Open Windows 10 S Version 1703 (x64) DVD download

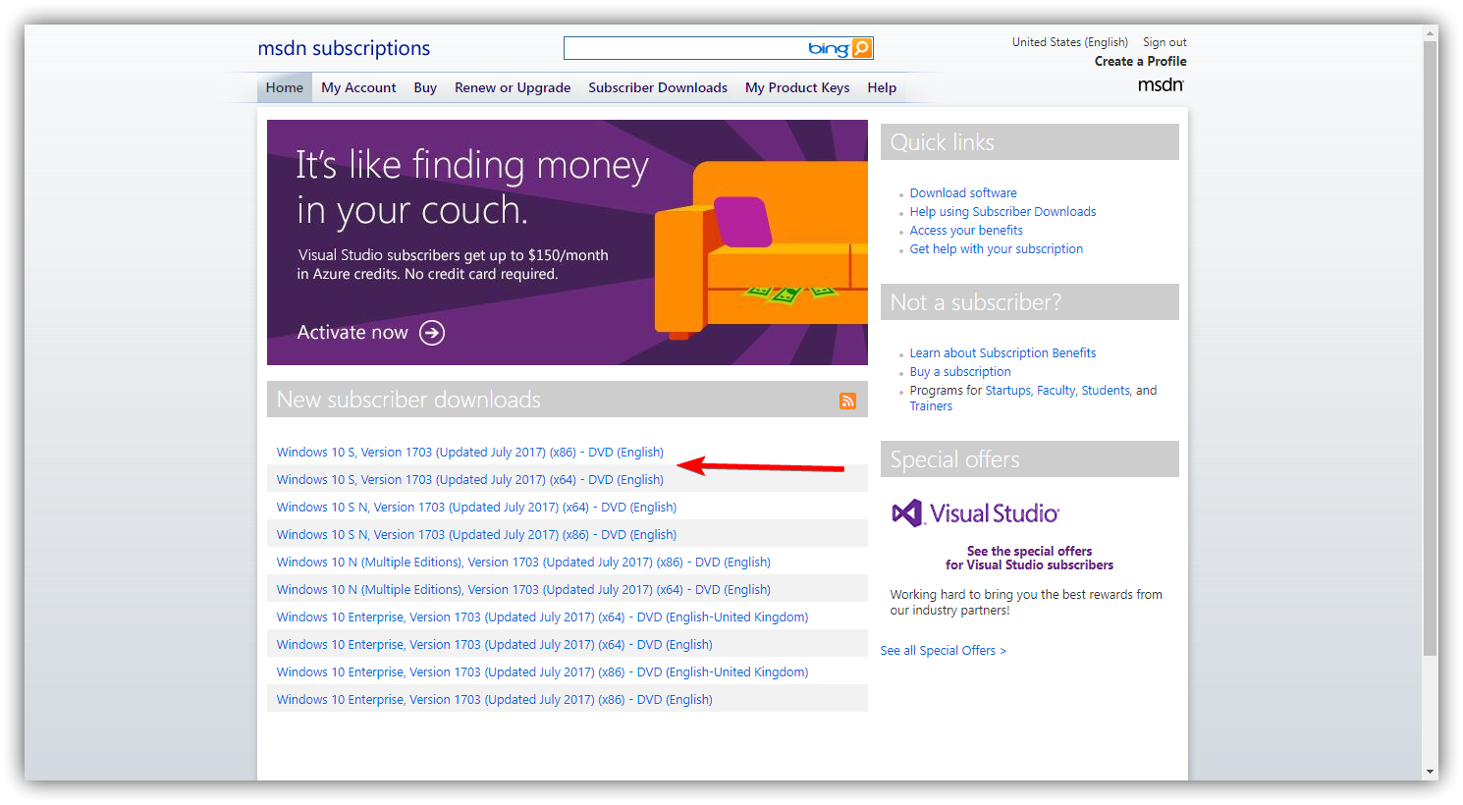click(470, 480)
